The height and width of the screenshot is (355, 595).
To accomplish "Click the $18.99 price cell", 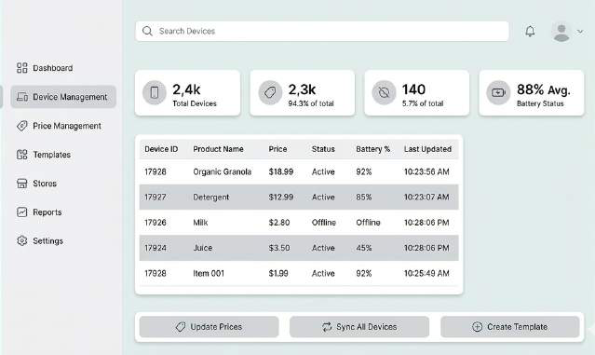I will click(281, 172).
